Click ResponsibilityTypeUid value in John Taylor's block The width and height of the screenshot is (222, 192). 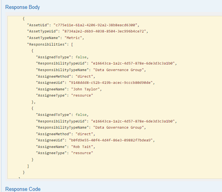tap(133, 63)
